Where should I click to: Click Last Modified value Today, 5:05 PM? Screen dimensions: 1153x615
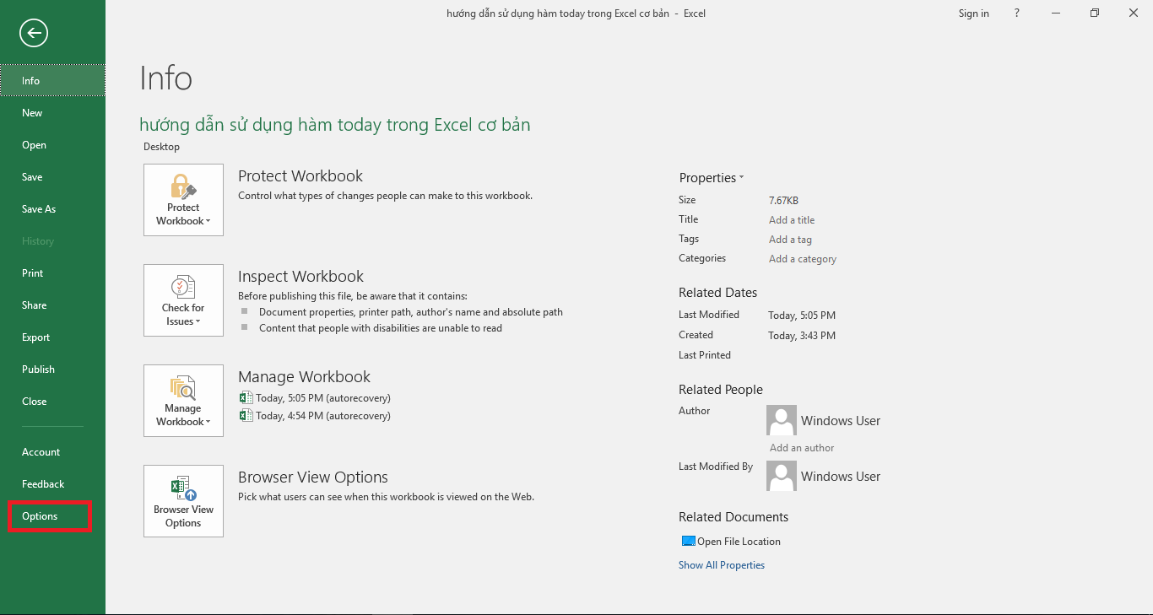802,316
